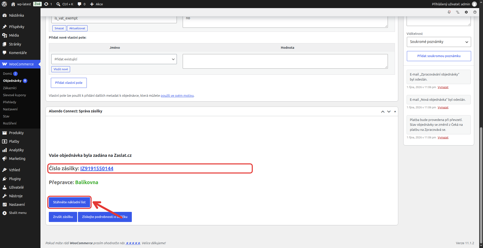Image resolution: width=483 pixels, height=248 pixels.
Task: Click the five-star rating link
Action: pos(133,243)
